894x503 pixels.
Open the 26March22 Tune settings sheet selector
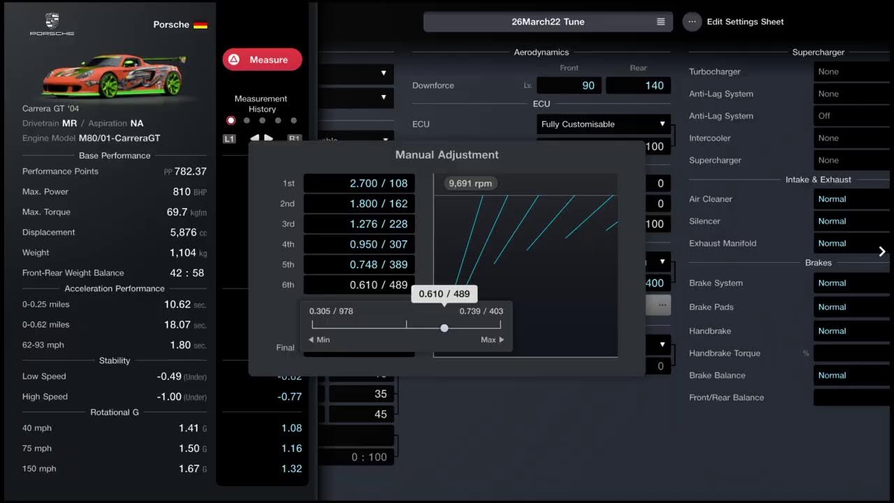[x=548, y=22]
